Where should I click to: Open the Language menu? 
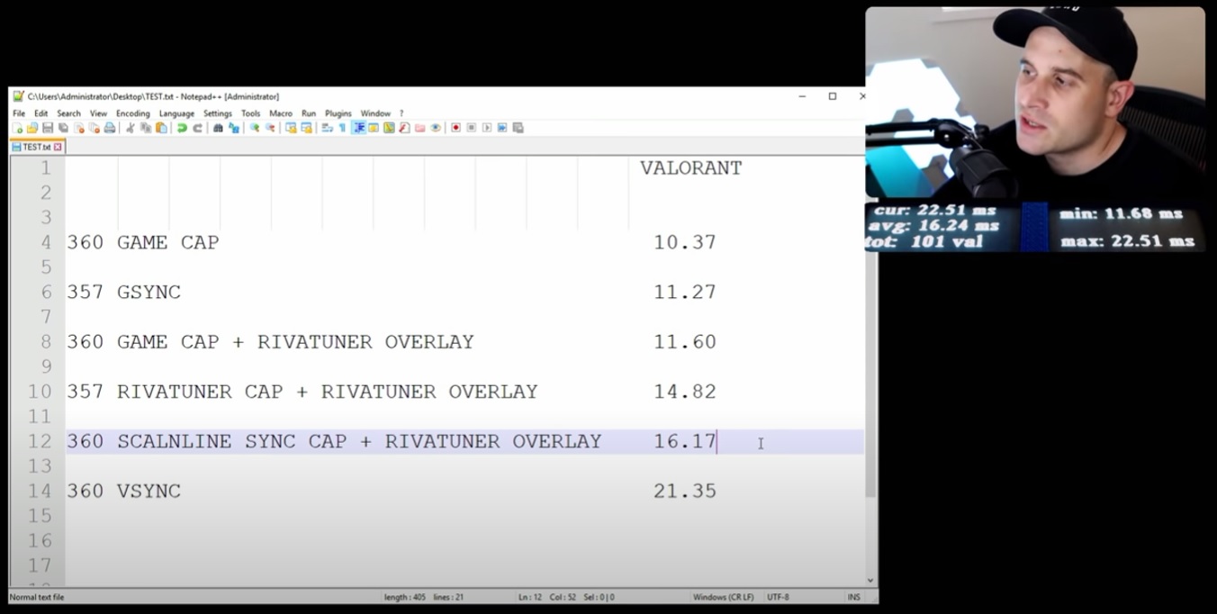(176, 113)
